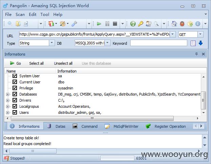This screenshot has height=164, width=211.
Task: Expand the Localgropus tree node
Action: (8, 106)
